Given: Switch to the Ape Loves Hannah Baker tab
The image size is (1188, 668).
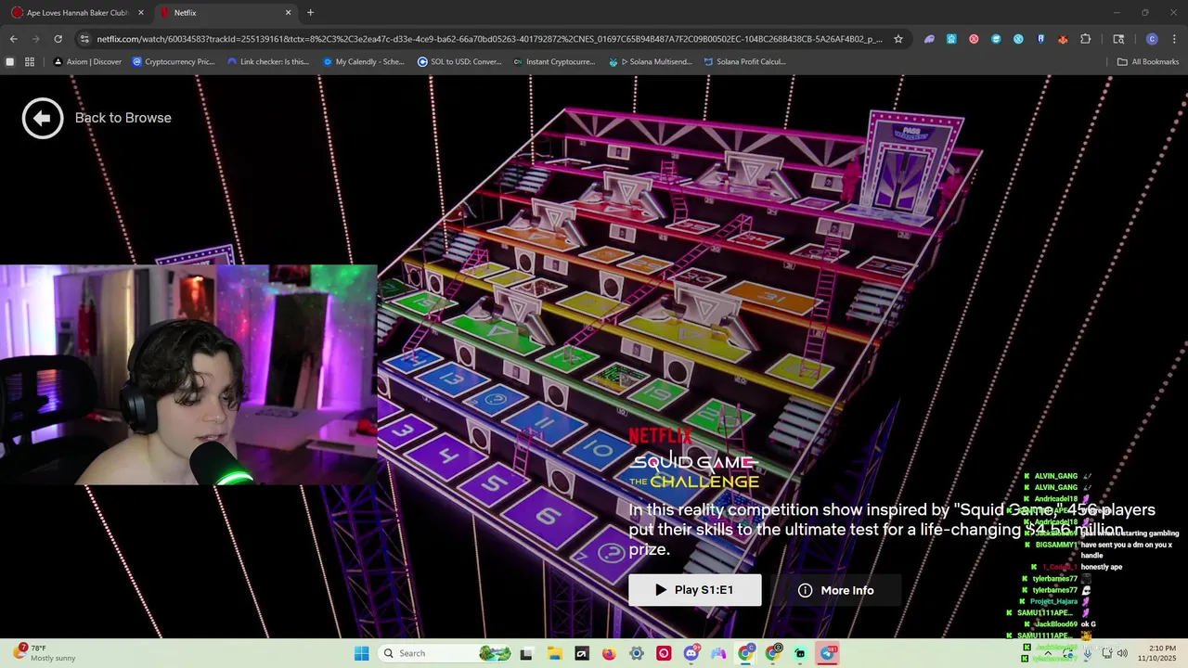Looking at the screenshot, I should pos(78,13).
